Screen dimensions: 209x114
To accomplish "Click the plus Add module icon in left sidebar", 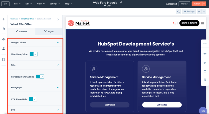I will (x=4, y=19).
